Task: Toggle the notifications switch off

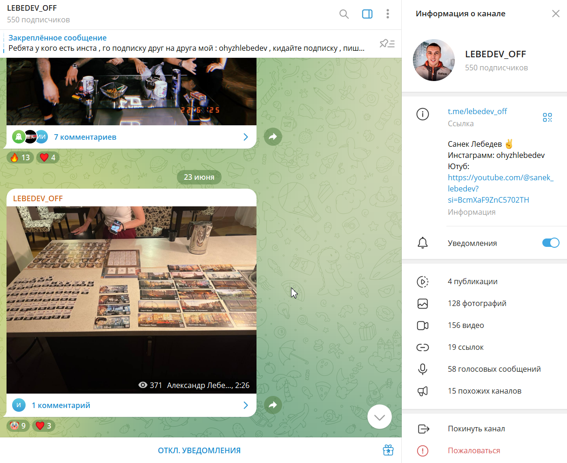Action: tap(550, 243)
